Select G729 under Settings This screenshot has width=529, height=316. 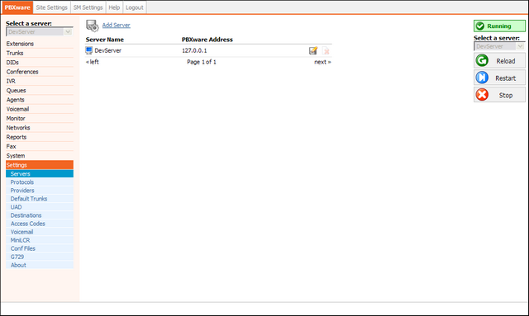click(40, 257)
